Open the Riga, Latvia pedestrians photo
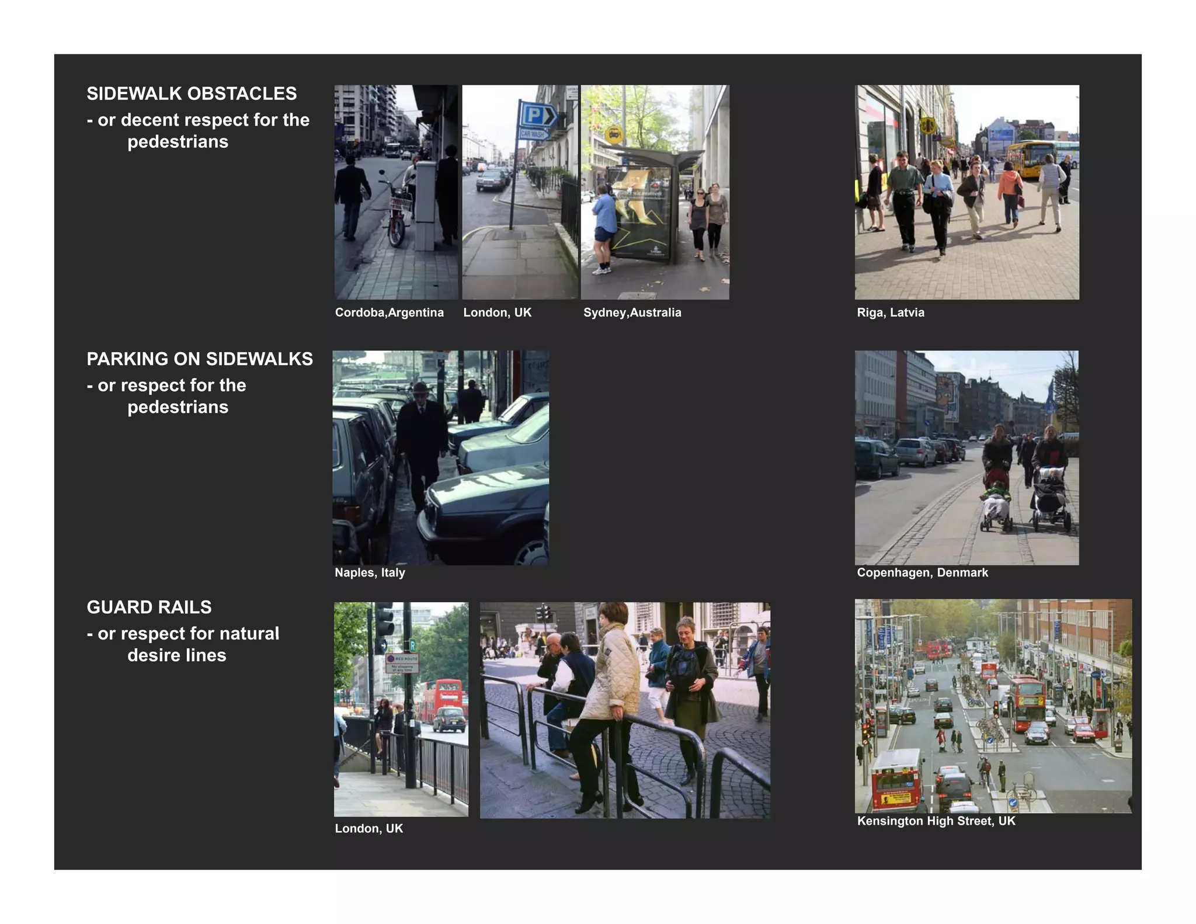 click(966, 192)
